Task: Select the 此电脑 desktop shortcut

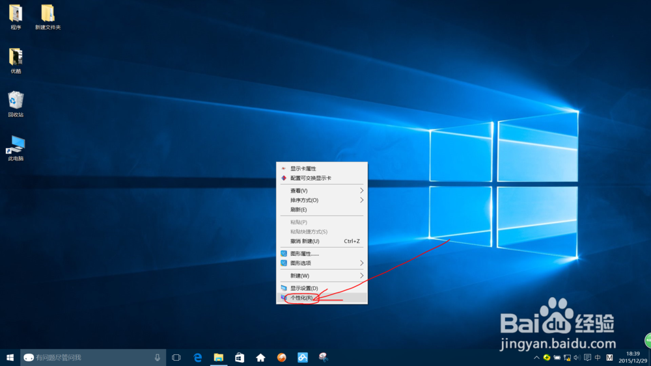Action: click(x=16, y=148)
